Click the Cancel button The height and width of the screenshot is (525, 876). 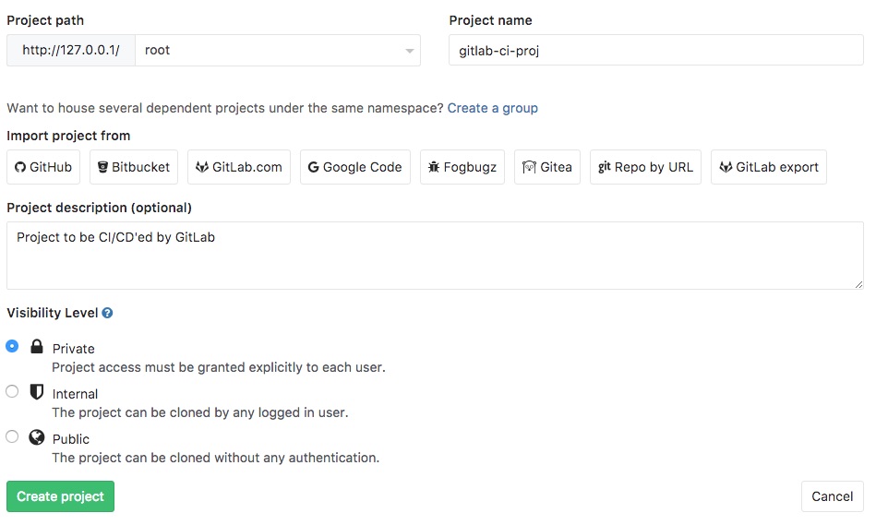[832, 496]
